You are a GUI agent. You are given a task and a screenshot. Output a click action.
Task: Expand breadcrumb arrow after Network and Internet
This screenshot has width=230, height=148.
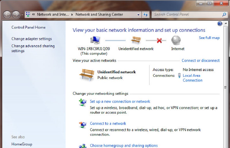(x=72, y=15)
